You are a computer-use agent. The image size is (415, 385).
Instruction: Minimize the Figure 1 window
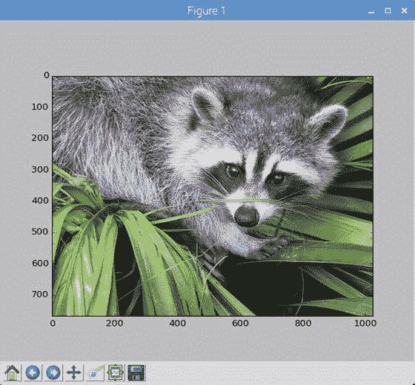[x=371, y=11]
